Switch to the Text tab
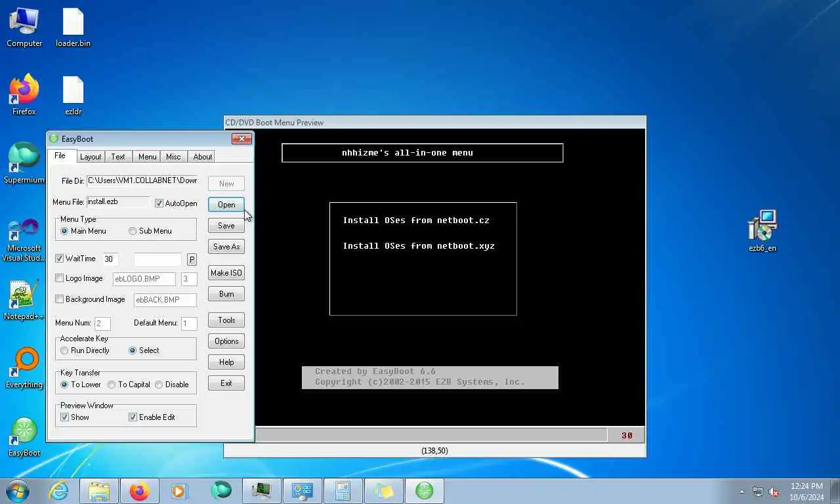This screenshot has height=504, width=840. click(x=118, y=157)
